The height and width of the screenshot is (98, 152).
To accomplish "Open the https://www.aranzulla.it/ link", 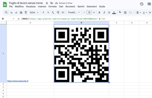I will coord(18,81).
